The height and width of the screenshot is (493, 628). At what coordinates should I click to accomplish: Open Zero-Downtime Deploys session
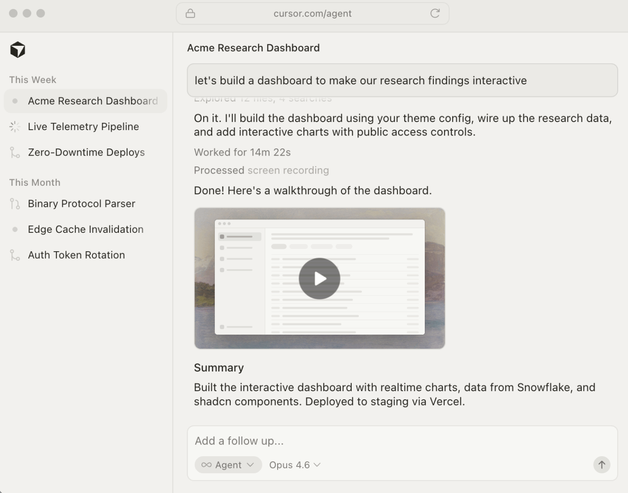[x=86, y=153]
